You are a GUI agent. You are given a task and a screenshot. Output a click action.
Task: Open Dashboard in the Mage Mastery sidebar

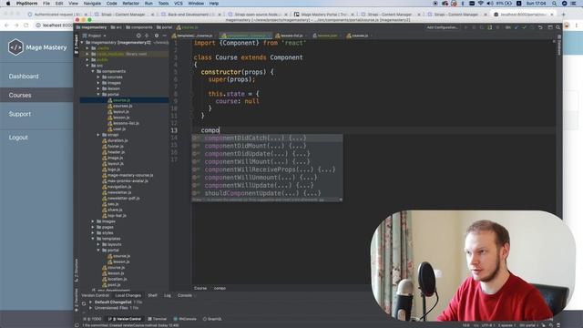pos(24,77)
